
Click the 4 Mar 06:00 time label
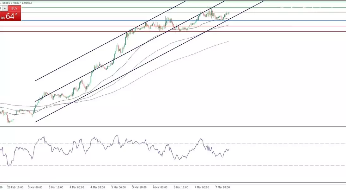[x=77, y=187]
